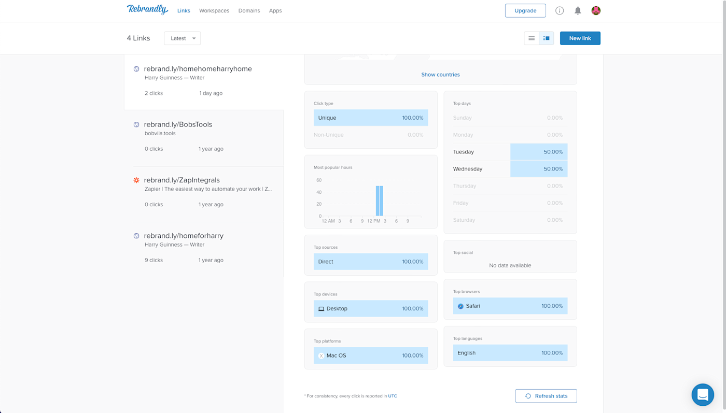The width and height of the screenshot is (726, 413).
Task: Click the Refresh stats button
Action: (x=546, y=396)
